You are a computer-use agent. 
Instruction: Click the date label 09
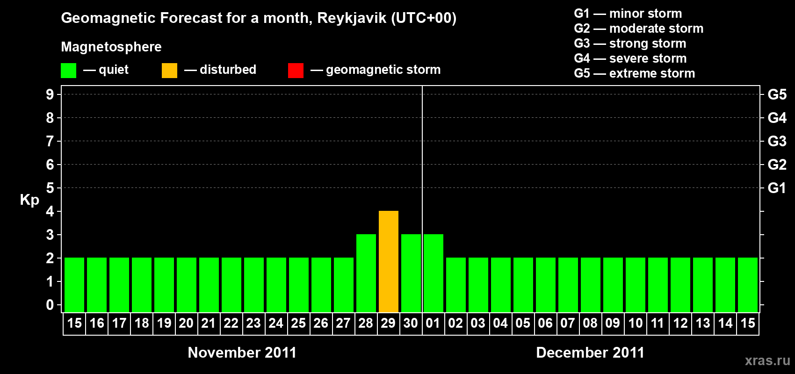pos(613,323)
